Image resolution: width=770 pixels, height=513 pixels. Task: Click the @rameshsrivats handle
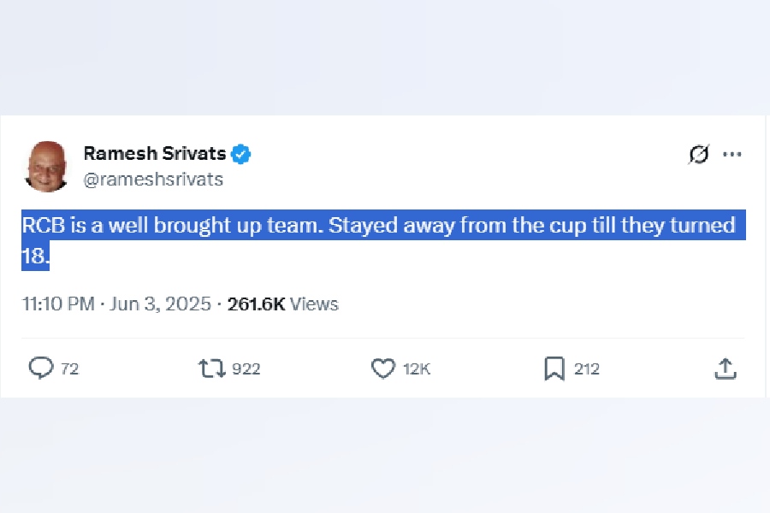[x=153, y=180]
